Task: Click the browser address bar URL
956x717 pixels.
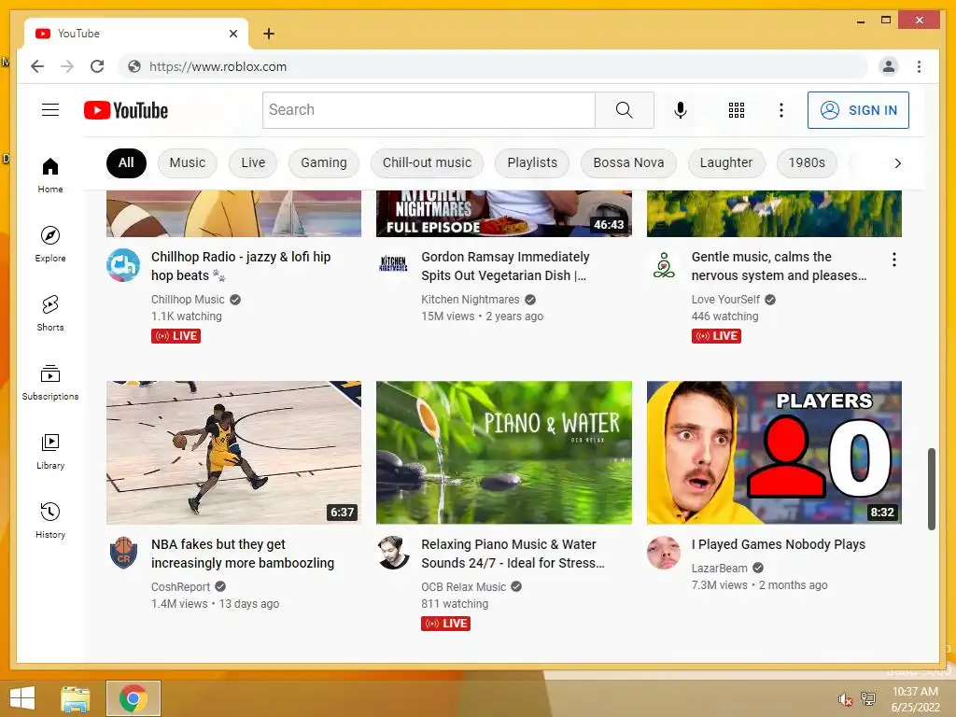Action: [218, 66]
